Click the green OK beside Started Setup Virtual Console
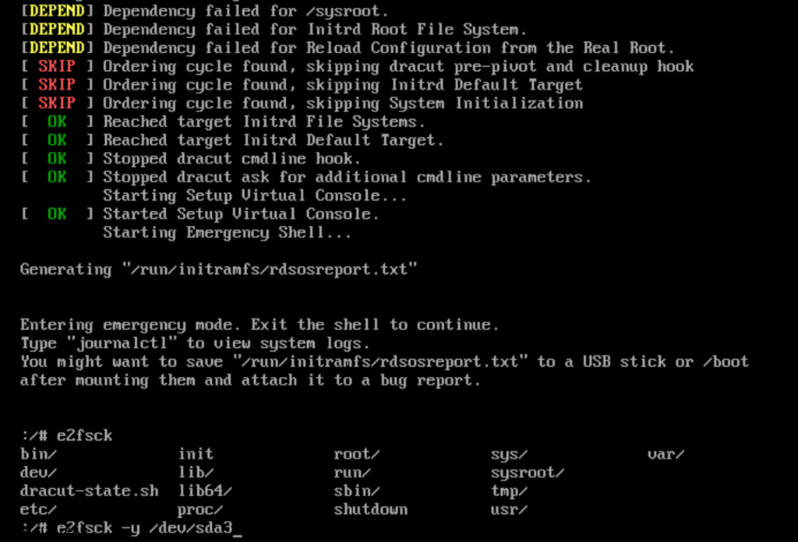 coord(56,213)
